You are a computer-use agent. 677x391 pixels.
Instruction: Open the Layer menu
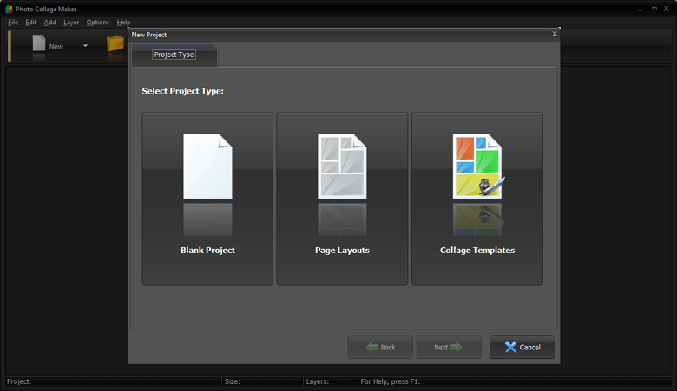(x=71, y=22)
